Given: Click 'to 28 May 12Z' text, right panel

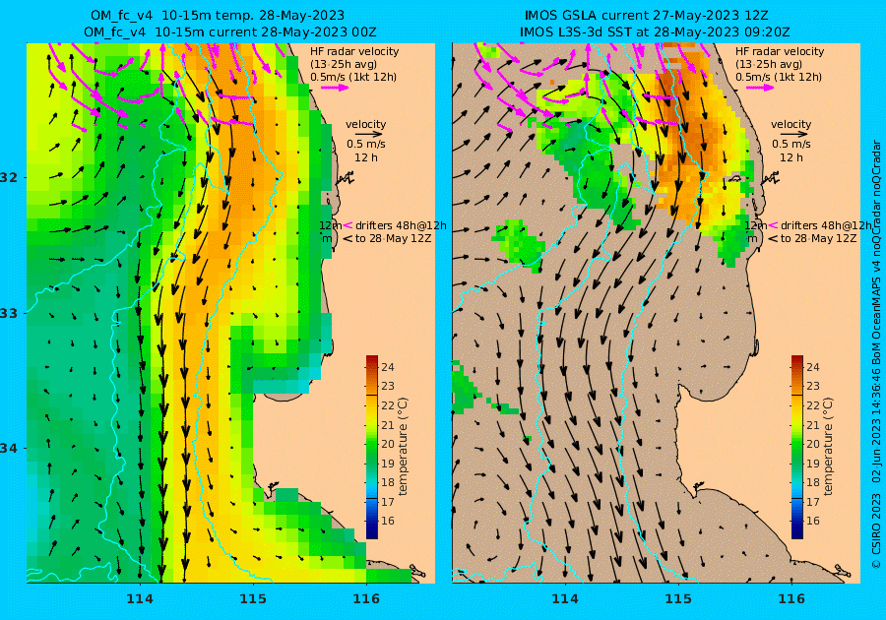Looking at the screenshot, I should pos(818,238).
